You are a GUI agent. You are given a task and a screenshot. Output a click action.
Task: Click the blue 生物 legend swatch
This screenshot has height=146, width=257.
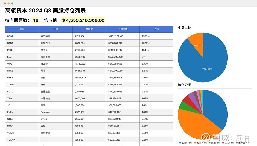180,143
